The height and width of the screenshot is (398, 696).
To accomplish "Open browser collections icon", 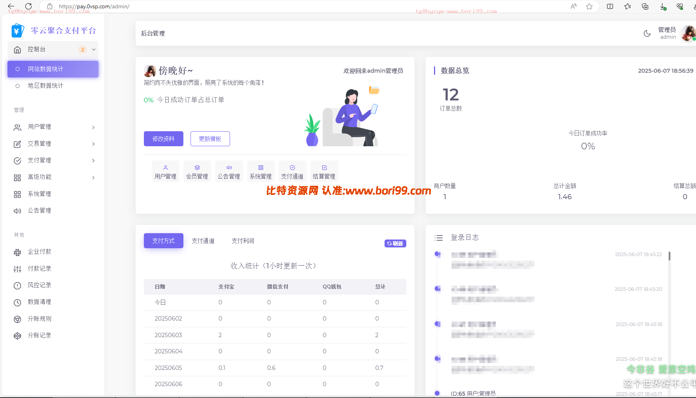I will [x=645, y=6].
